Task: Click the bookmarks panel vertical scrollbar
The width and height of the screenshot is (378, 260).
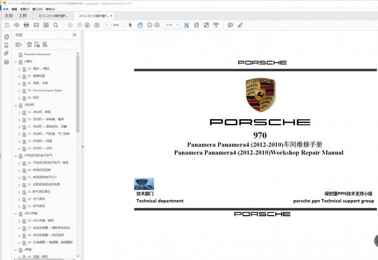Action: 77,94
